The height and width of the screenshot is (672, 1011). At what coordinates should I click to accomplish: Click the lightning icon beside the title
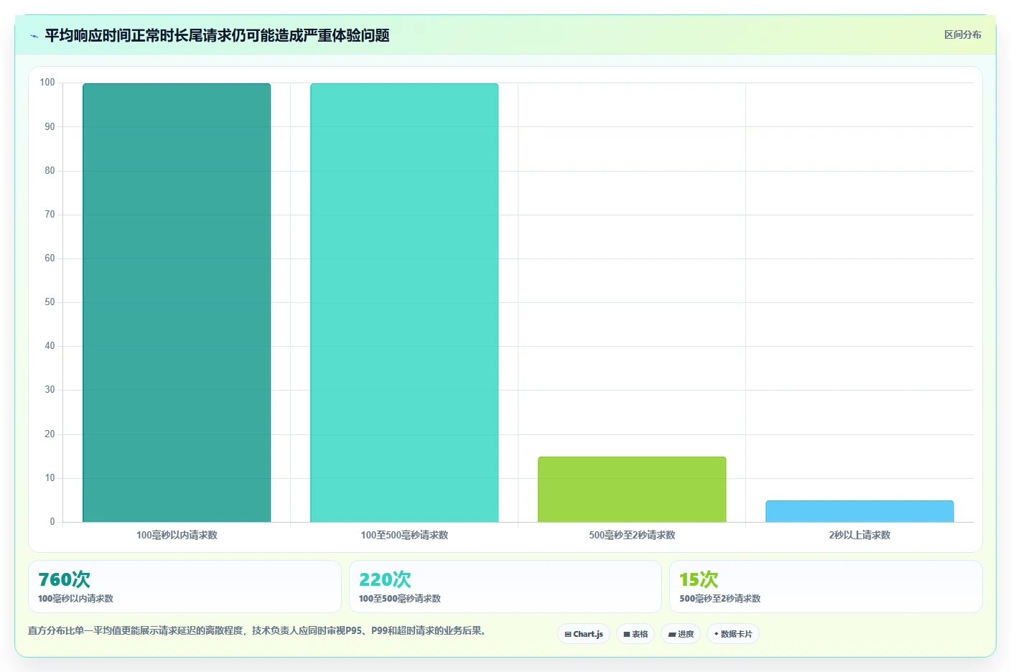[x=34, y=36]
